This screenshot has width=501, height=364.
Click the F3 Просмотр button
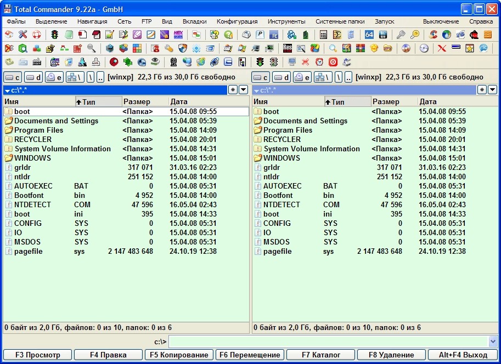(x=38, y=355)
